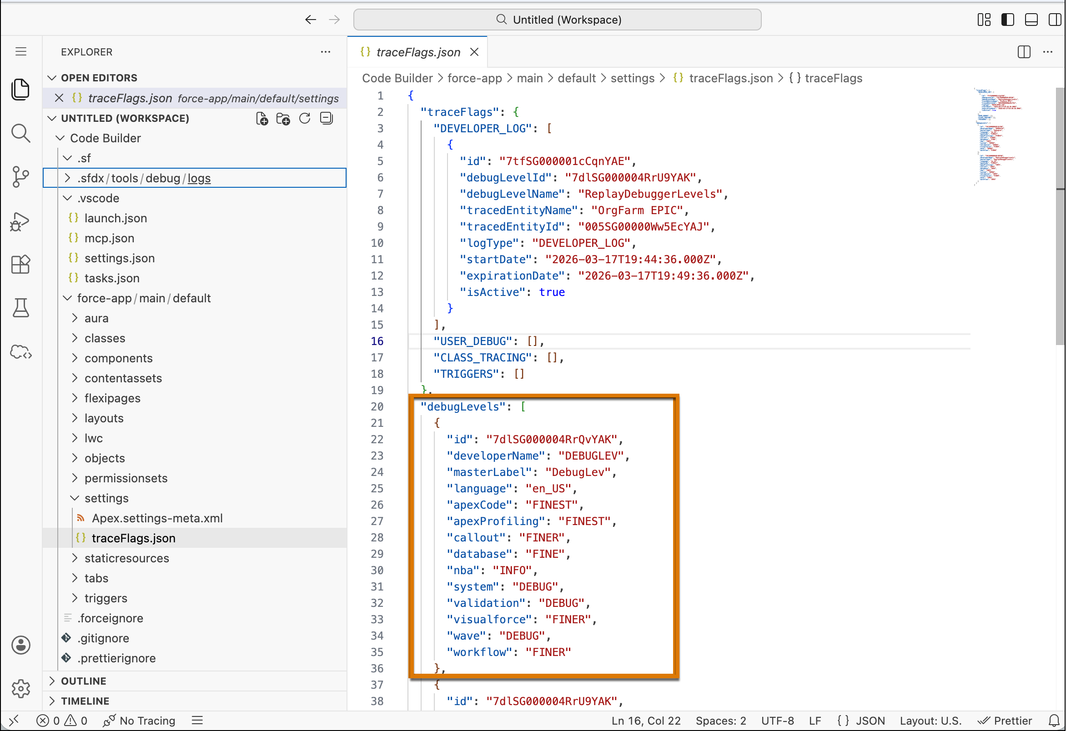The width and height of the screenshot is (1066, 731).
Task: Show notifications bell in status bar
Action: (1055, 721)
